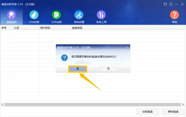
Task: Sort by the 序号 column header
Action: 7,28
